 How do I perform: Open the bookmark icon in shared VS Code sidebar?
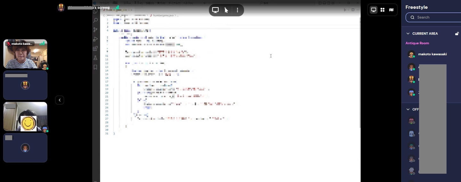95,67
